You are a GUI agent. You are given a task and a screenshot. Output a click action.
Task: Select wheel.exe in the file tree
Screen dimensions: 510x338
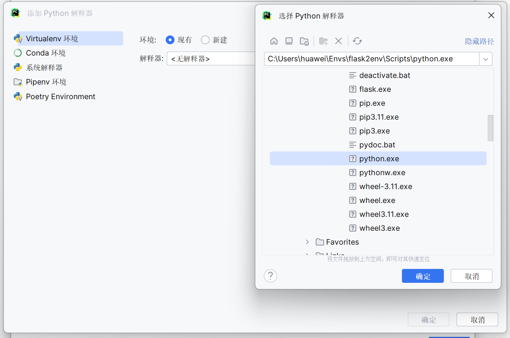click(378, 200)
